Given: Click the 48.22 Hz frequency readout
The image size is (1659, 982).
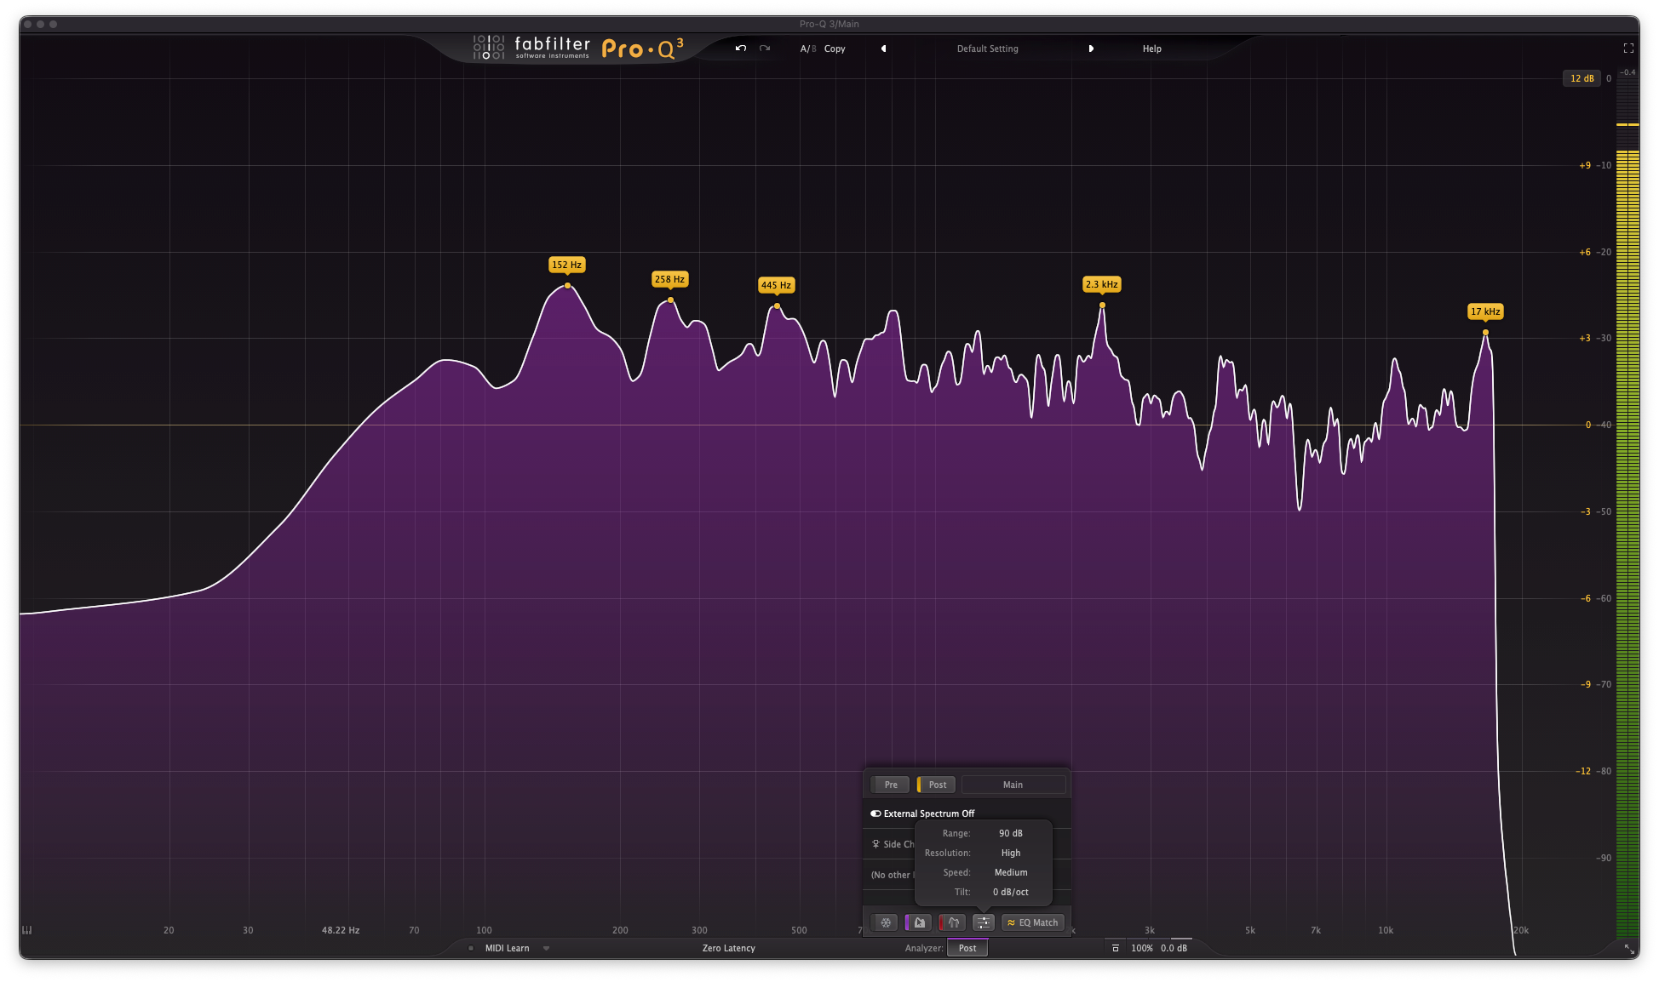Looking at the screenshot, I should (x=341, y=930).
